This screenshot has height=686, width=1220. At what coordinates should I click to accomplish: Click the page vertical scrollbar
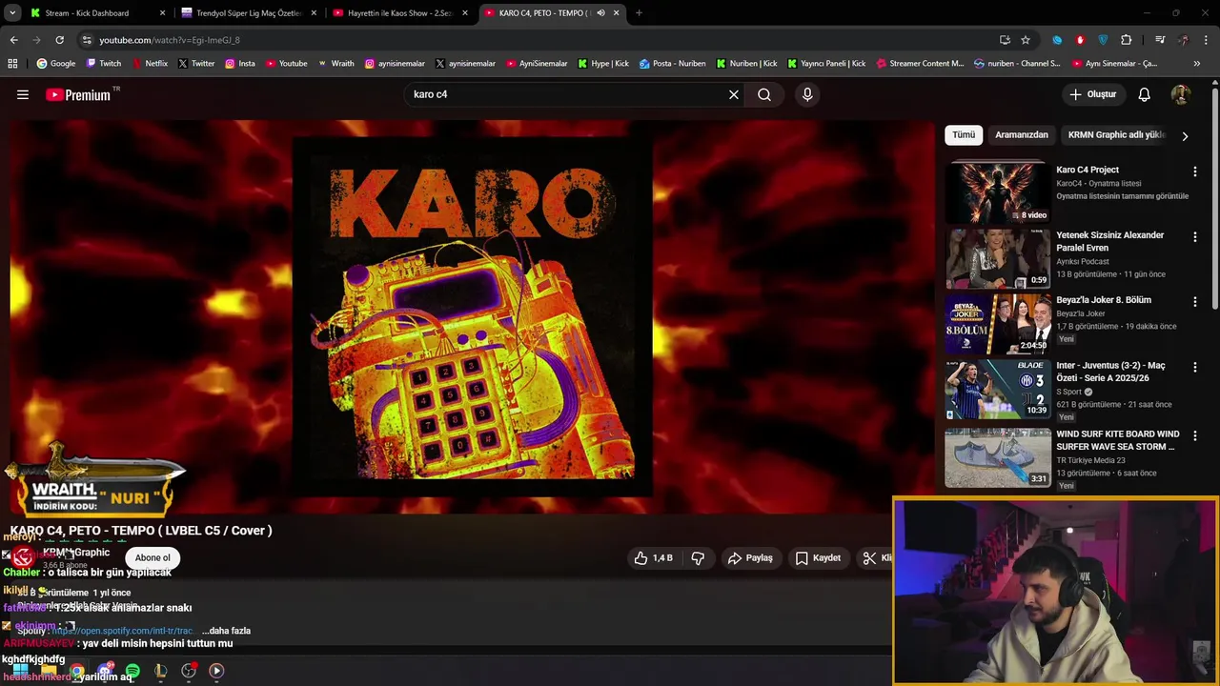[x=1215, y=200]
